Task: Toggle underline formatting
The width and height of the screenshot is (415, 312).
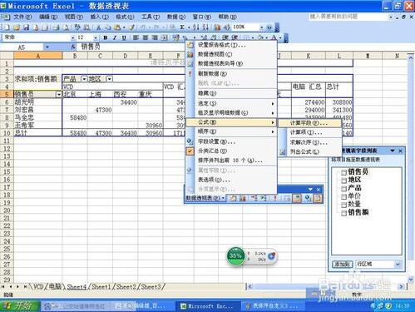Action: coord(124,37)
